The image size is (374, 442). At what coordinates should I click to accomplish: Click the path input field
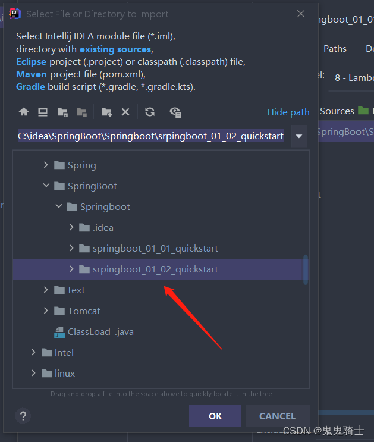[x=151, y=136]
